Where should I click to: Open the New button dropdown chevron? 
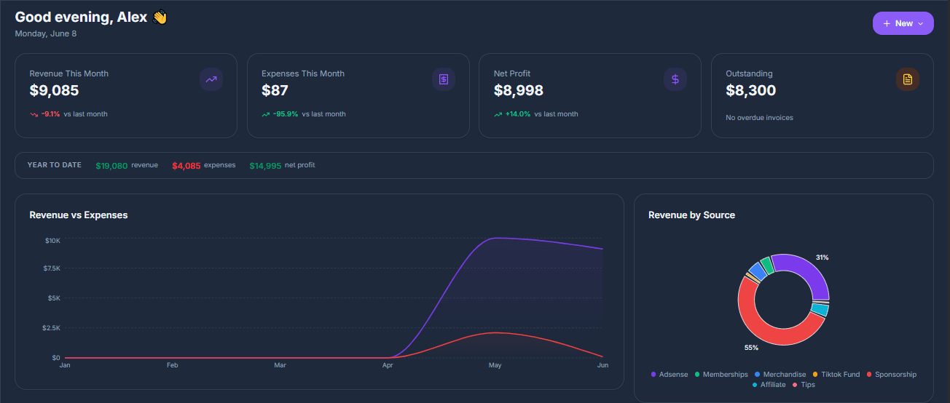tap(921, 24)
